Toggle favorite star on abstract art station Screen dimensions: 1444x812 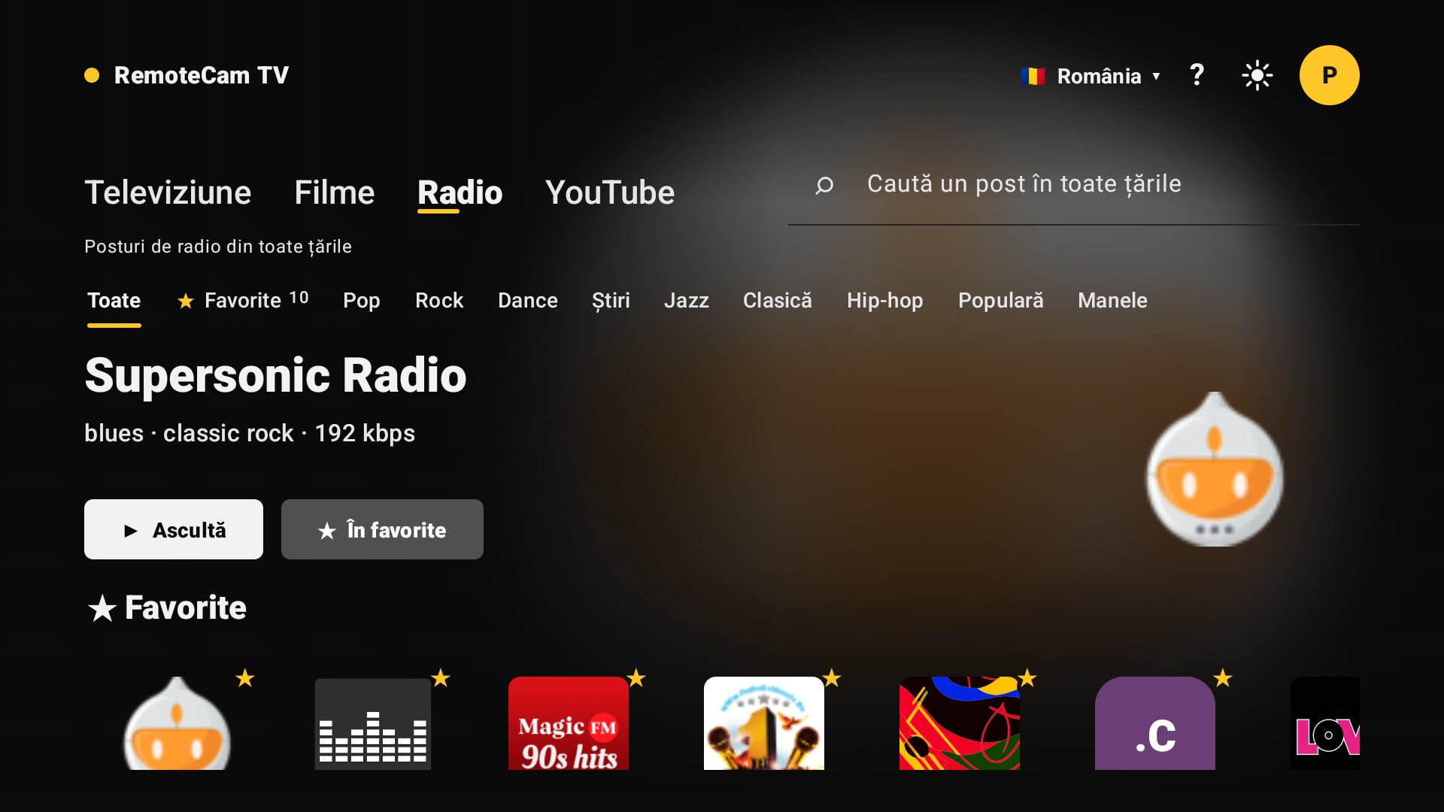[1027, 678]
